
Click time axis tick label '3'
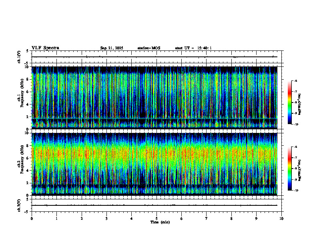tap(106, 219)
